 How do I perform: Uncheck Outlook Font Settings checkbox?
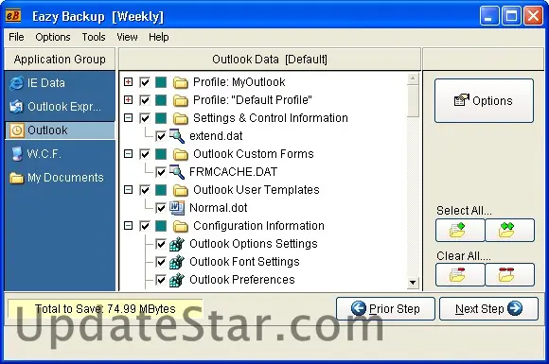[161, 262]
